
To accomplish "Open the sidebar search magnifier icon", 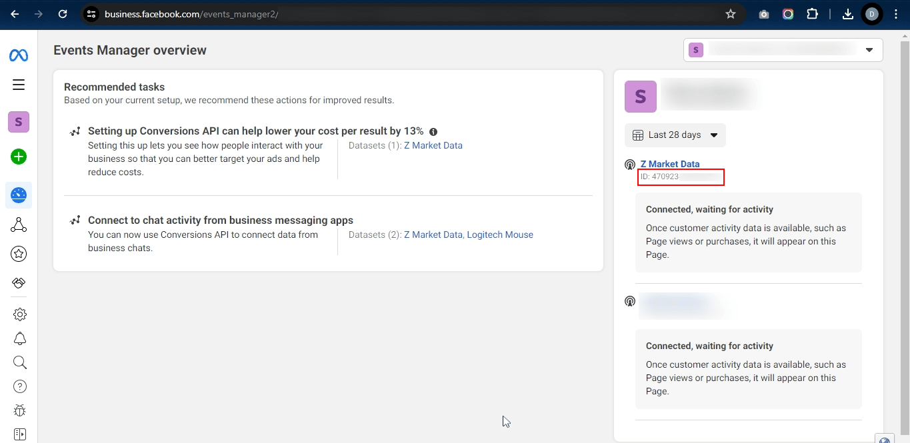I will (x=20, y=362).
